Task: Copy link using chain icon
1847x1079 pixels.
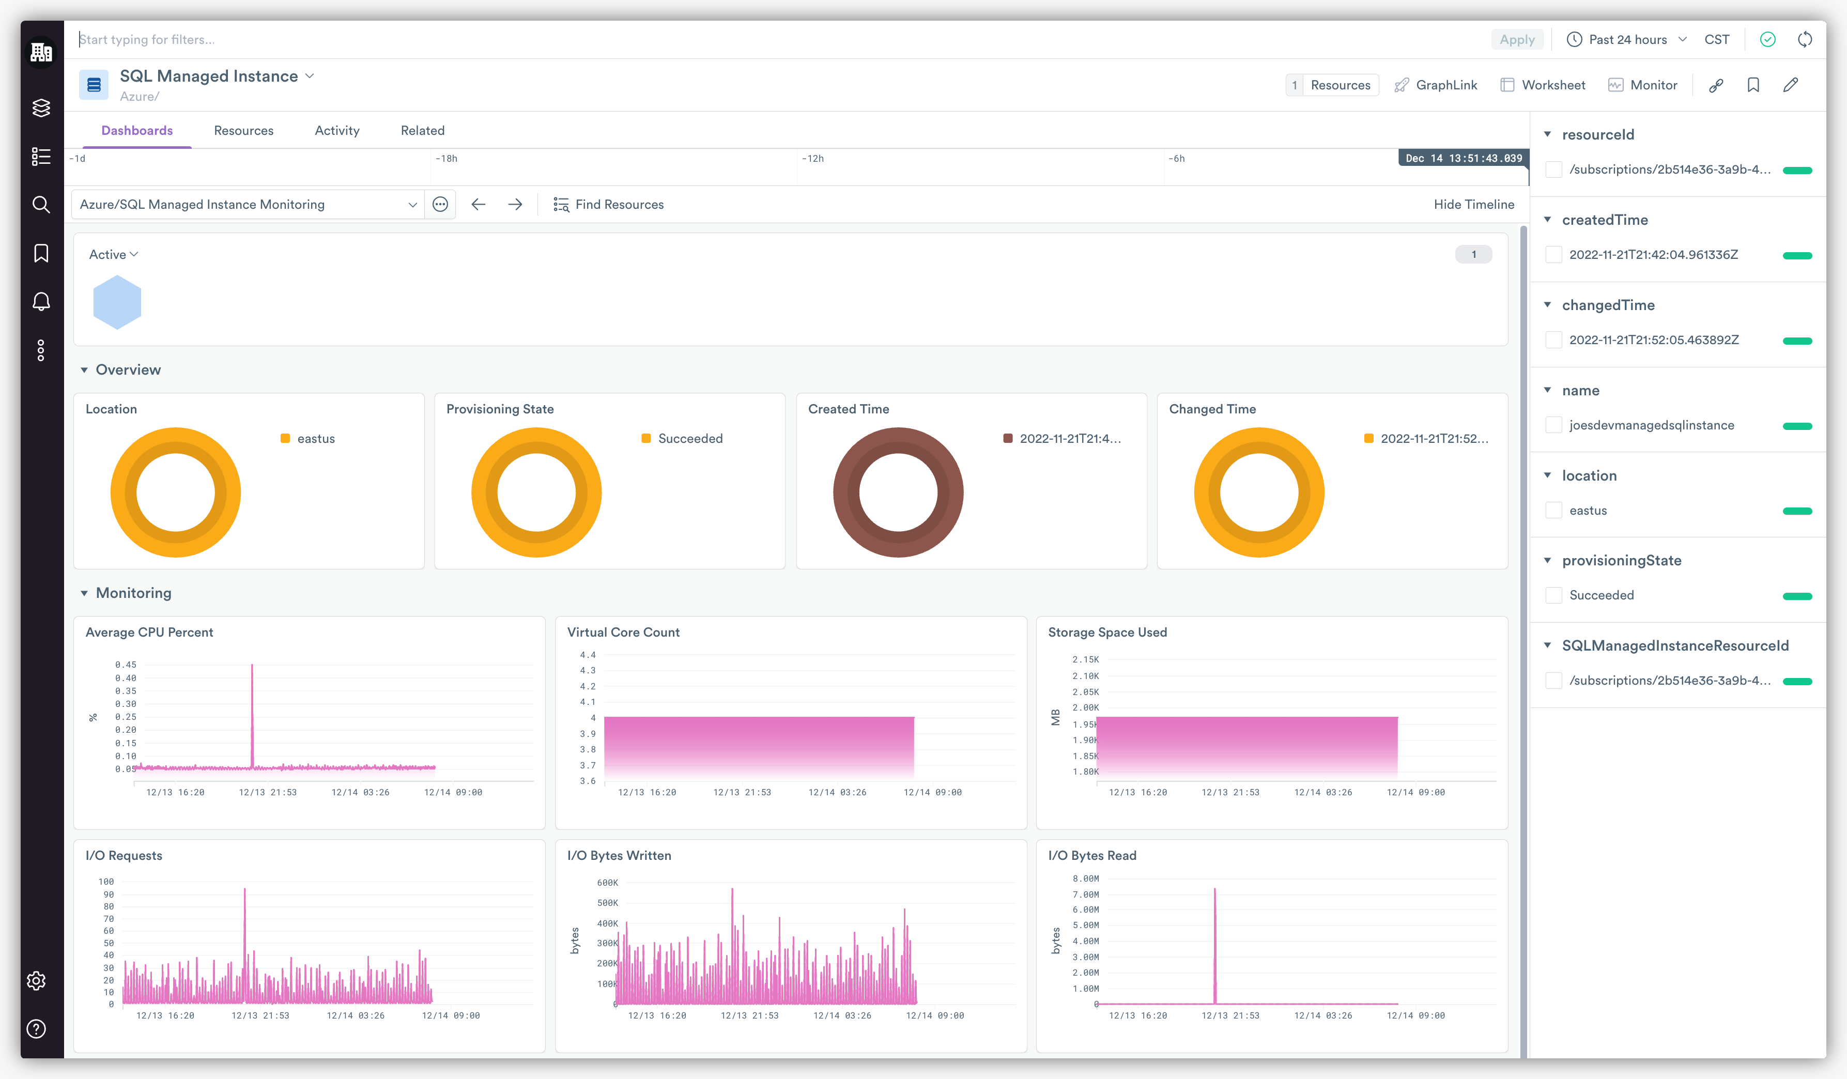Action: 1716,85
